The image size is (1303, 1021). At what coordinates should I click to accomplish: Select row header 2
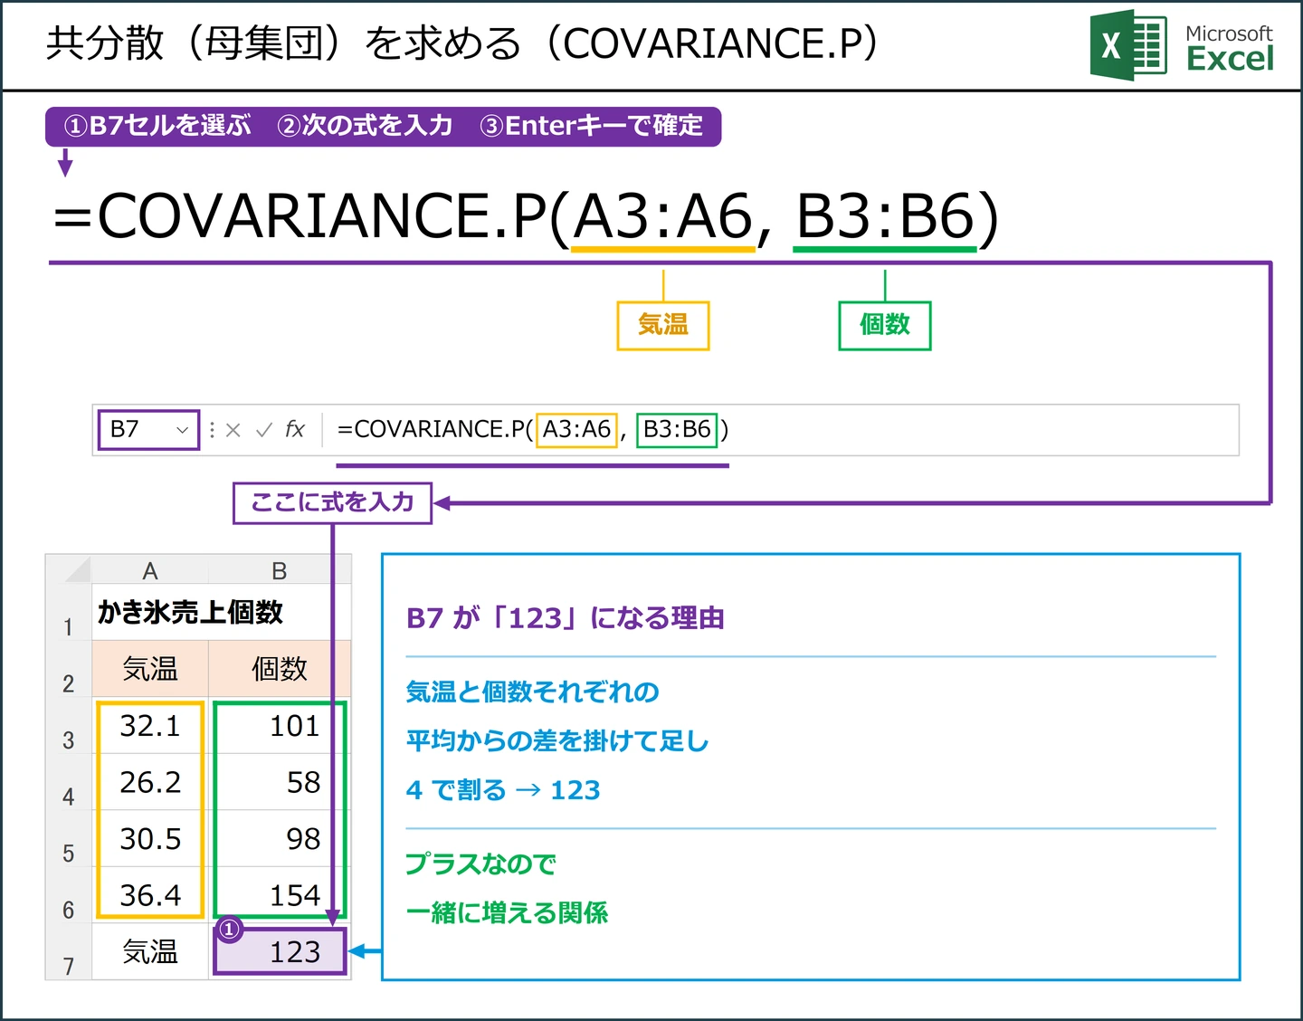(x=69, y=670)
